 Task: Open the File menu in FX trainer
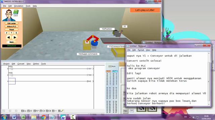tap(4, 6)
